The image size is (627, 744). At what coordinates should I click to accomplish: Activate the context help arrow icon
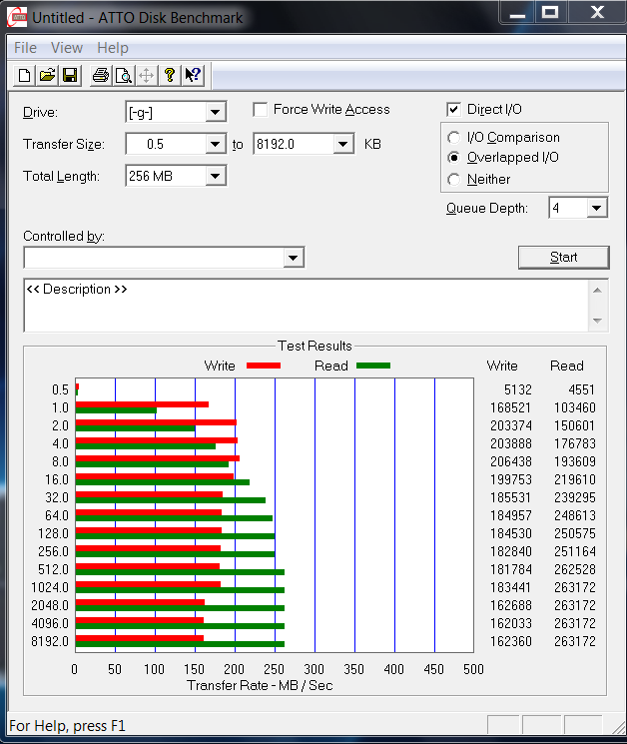pos(193,75)
